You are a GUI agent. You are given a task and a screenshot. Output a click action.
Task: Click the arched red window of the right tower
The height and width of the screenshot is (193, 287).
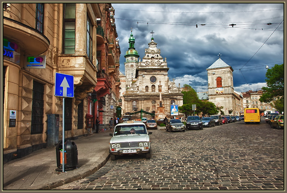tap(219, 82)
